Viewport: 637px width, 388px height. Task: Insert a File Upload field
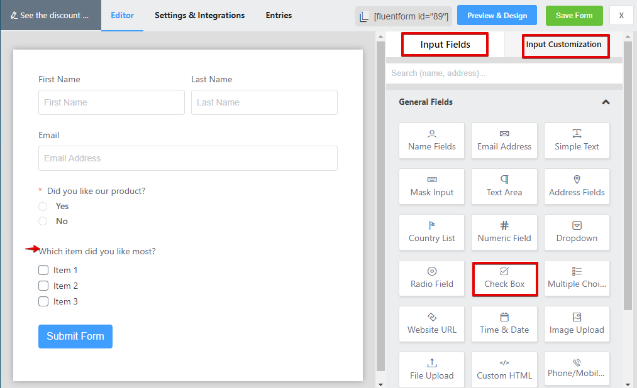point(431,369)
